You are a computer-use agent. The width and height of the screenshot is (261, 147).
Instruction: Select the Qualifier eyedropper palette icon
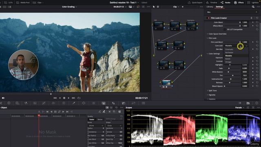click(x=73, y=103)
